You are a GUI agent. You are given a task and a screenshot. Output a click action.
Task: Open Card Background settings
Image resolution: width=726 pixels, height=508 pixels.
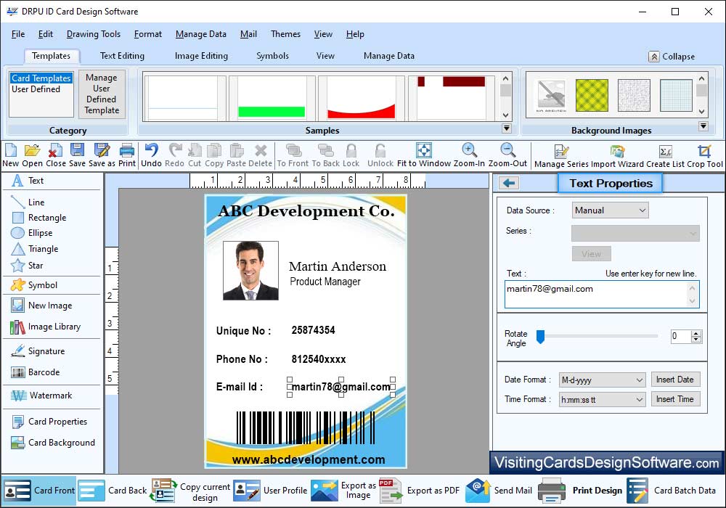(53, 443)
